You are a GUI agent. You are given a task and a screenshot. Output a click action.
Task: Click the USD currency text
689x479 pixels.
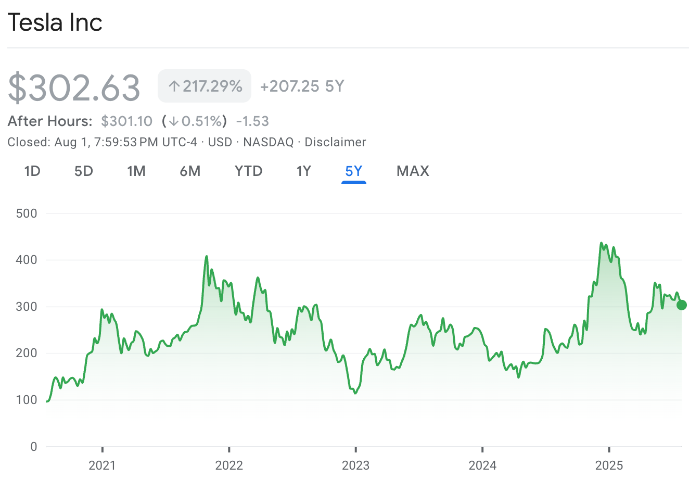point(220,142)
